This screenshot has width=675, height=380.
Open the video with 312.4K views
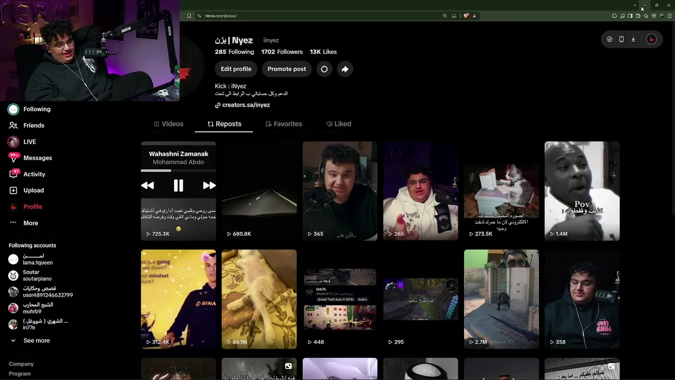pyautogui.click(x=178, y=299)
